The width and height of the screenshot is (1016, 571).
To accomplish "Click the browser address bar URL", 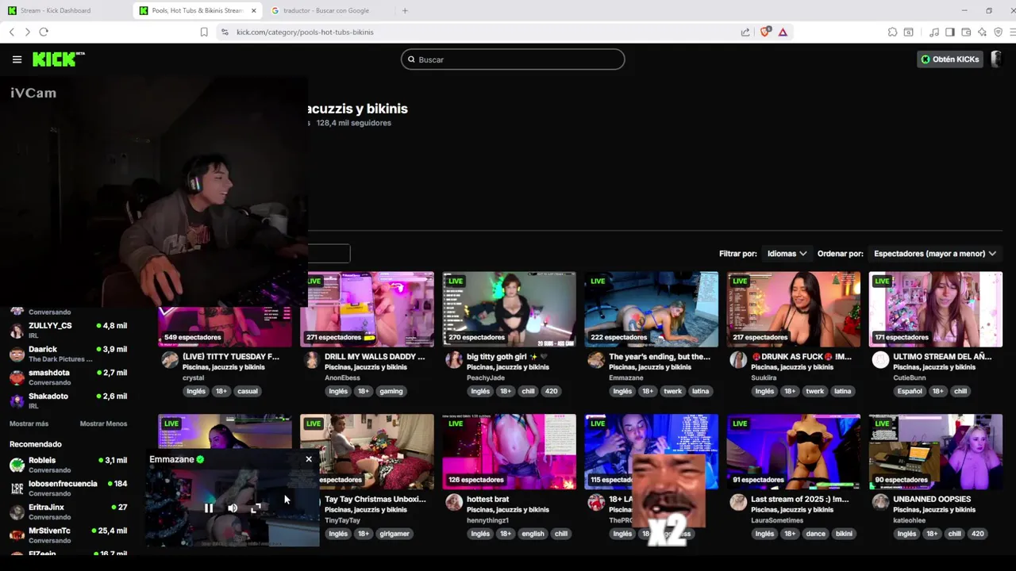I will (x=305, y=32).
